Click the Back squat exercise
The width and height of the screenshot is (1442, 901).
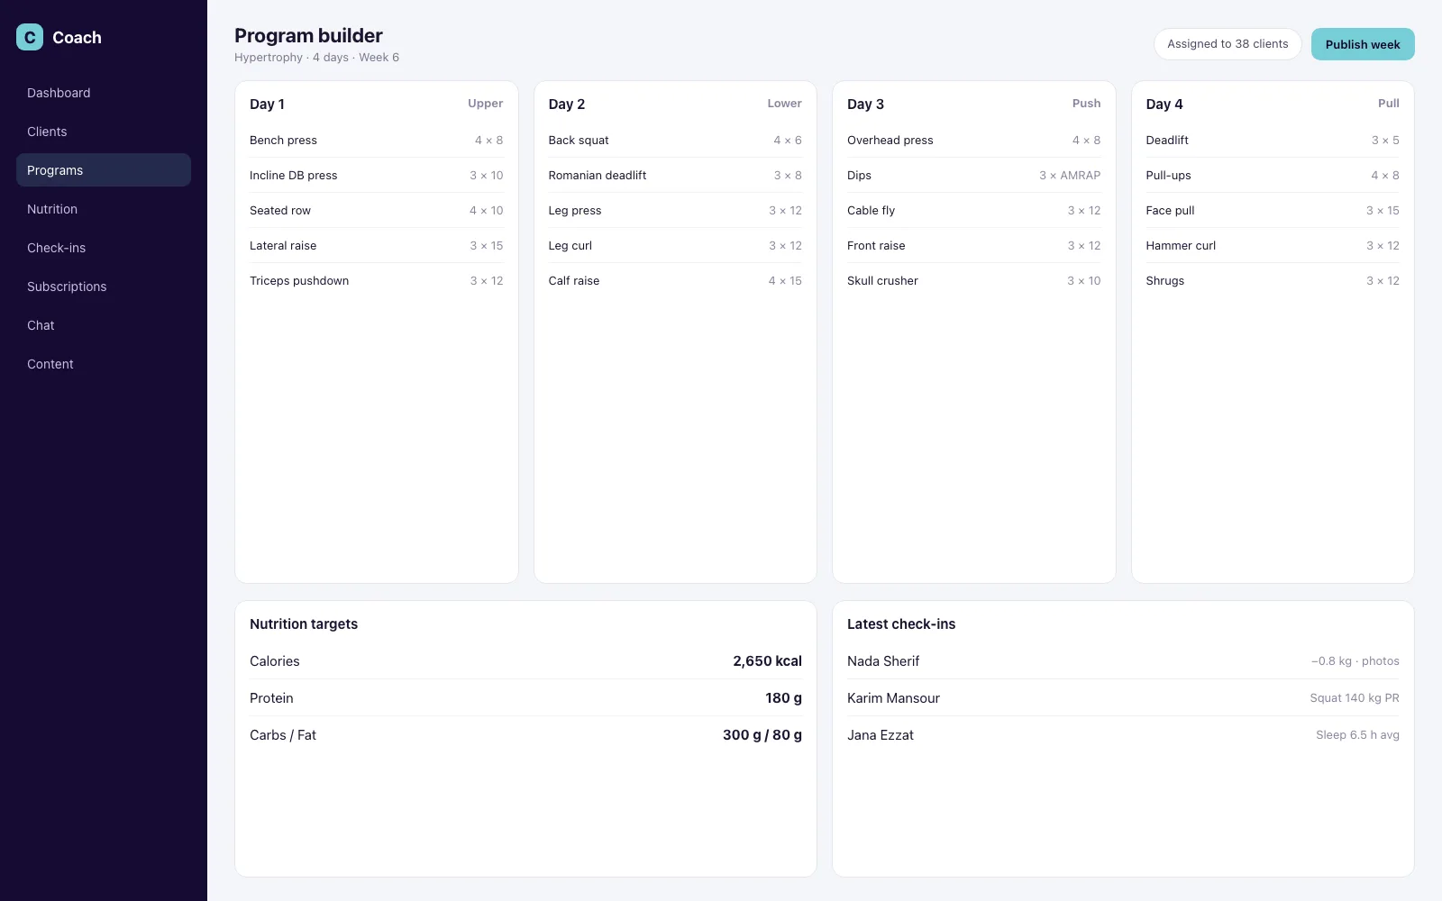[x=675, y=141]
